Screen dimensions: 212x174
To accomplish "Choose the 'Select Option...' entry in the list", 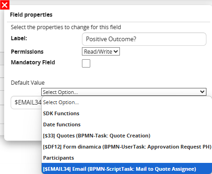I will coord(127,102).
